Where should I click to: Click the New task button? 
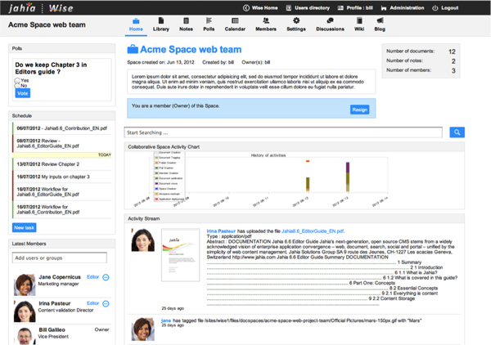click(x=25, y=227)
